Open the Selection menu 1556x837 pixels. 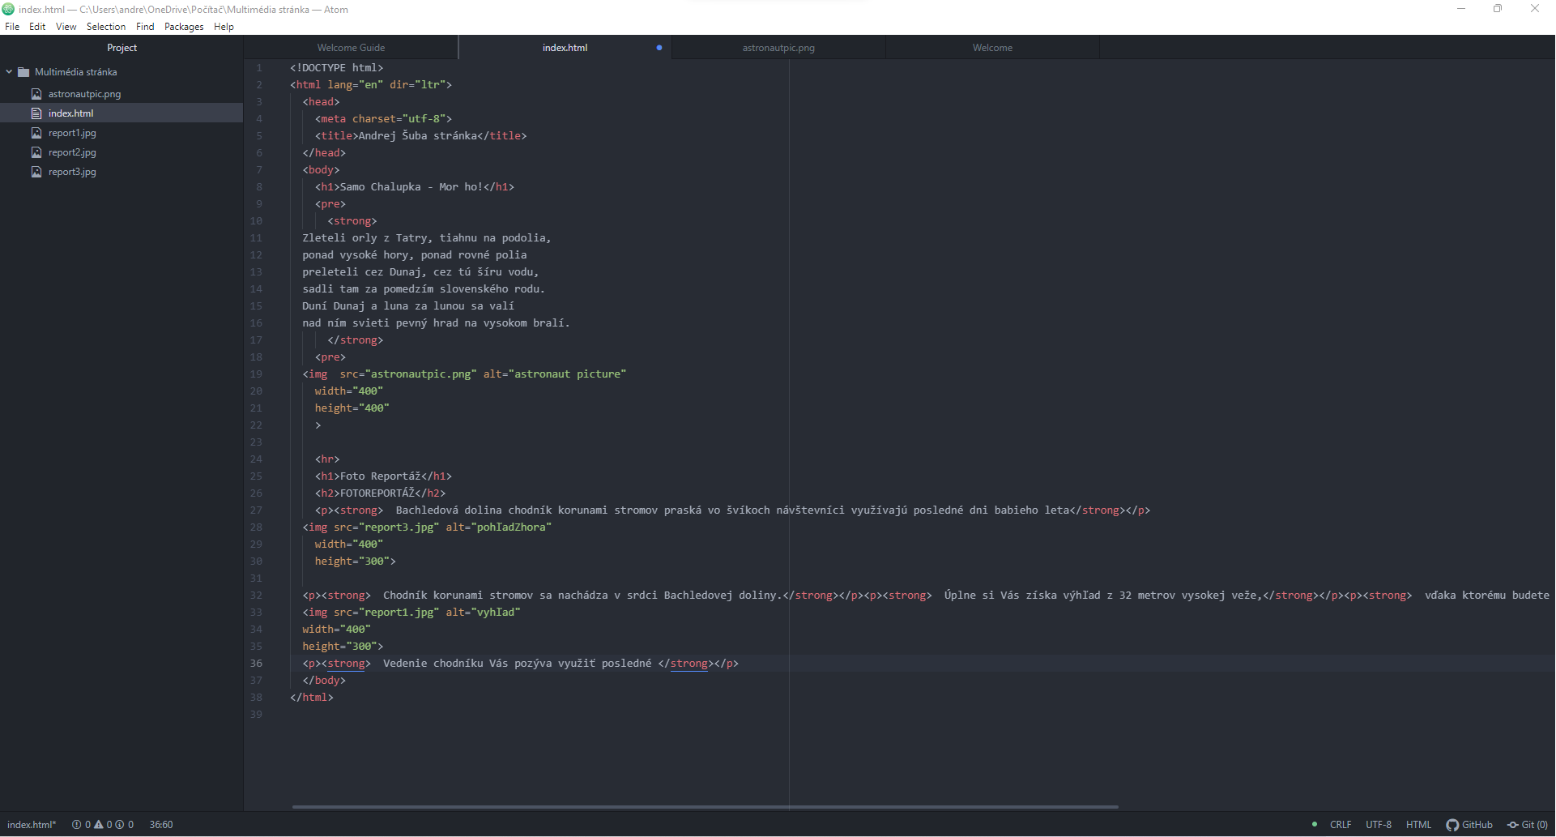tap(106, 27)
